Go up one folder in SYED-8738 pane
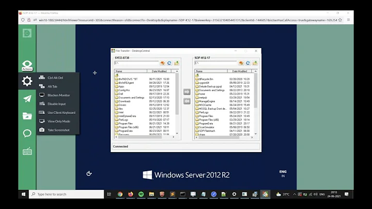This screenshot has width=372, height=209. coord(176,63)
